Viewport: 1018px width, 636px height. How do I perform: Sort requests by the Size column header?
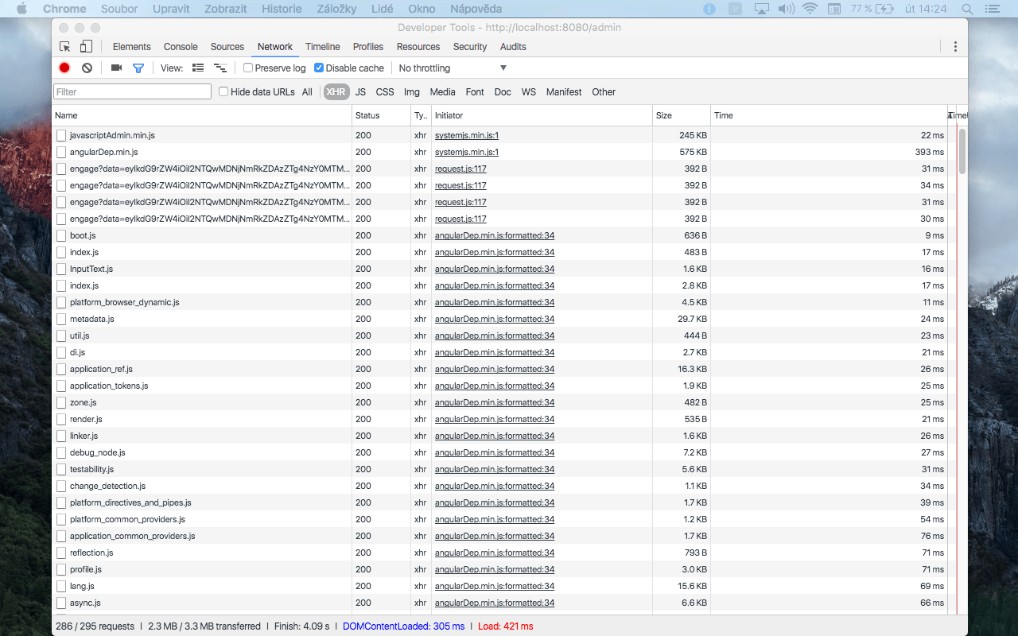(663, 115)
